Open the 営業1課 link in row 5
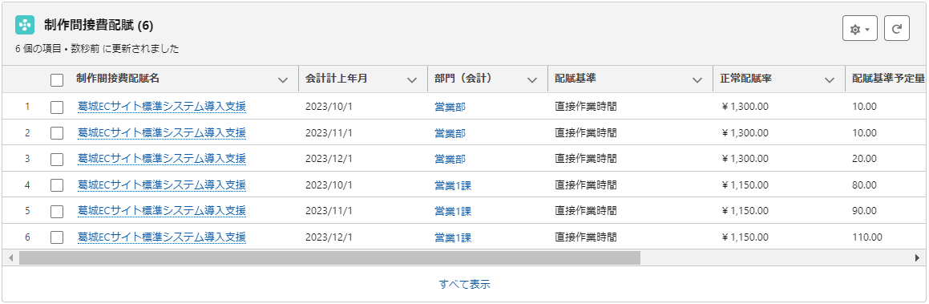The height and width of the screenshot is (304, 929). (453, 211)
